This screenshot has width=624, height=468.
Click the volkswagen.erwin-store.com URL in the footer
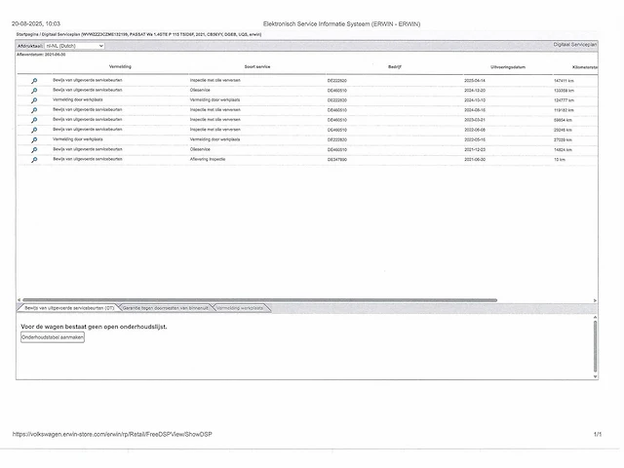pyautogui.click(x=112, y=434)
